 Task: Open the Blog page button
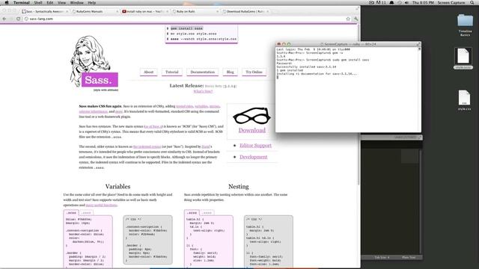click(230, 72)
